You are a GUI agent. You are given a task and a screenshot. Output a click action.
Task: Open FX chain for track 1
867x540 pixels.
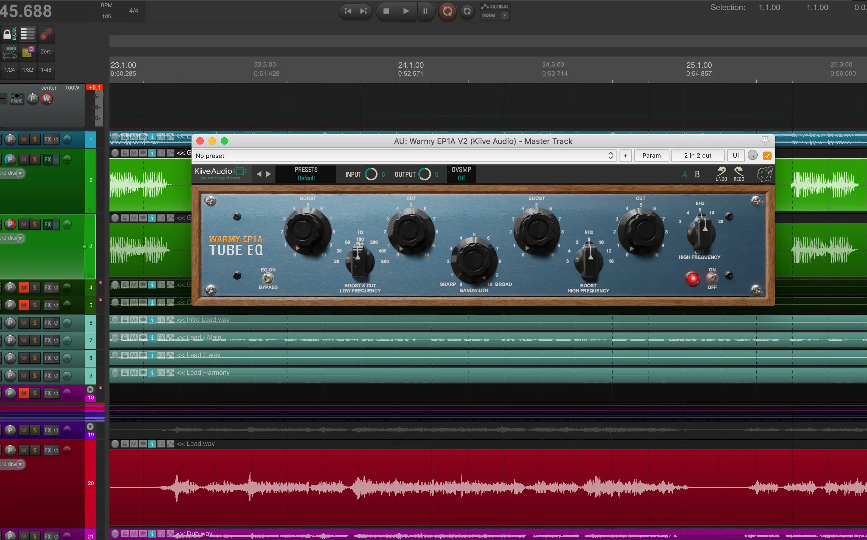(48, 139)
